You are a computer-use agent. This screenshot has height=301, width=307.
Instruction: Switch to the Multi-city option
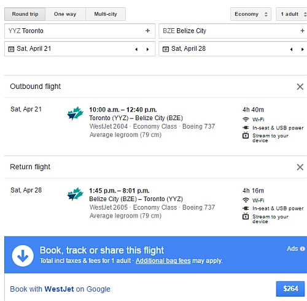106,14
